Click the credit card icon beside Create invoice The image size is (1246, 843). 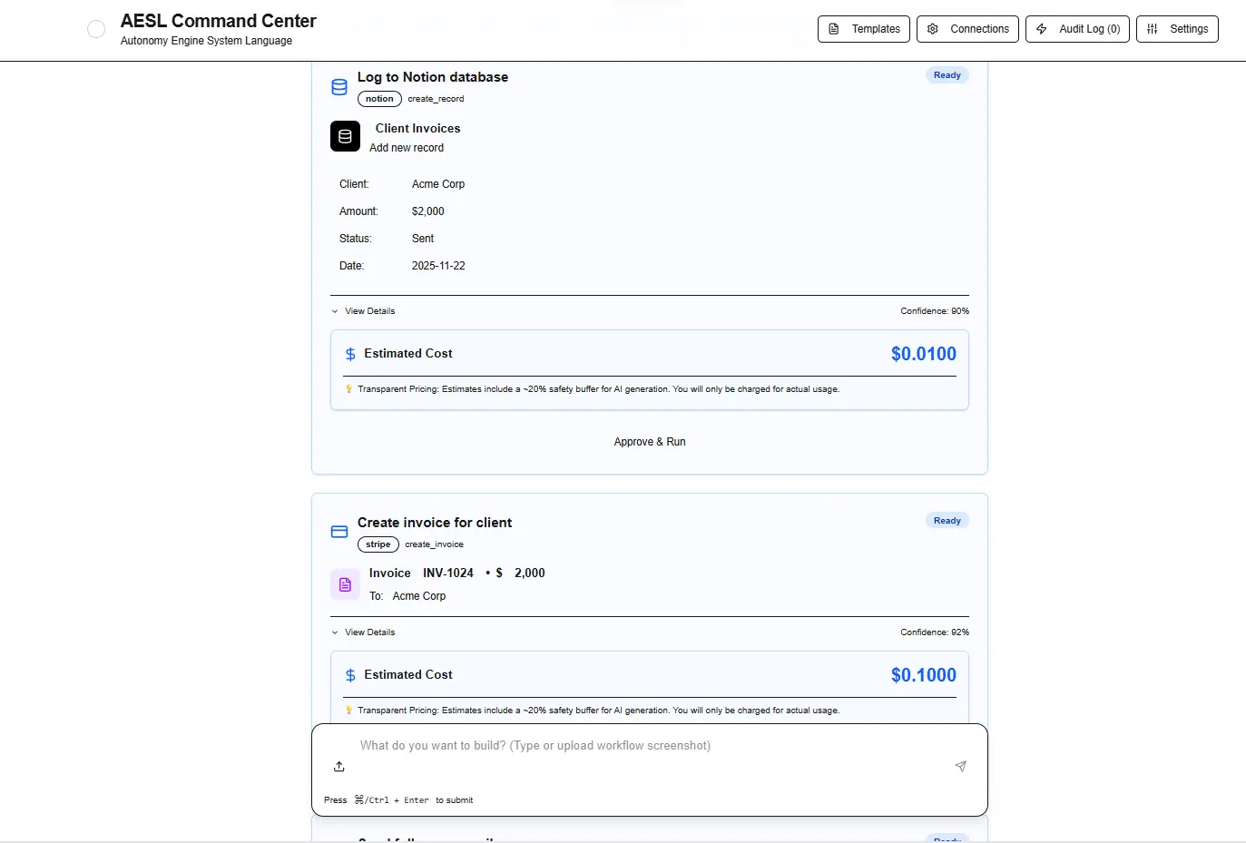click(339, 532)
